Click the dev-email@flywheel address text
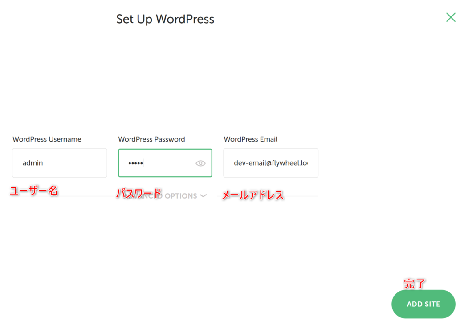 270,163
